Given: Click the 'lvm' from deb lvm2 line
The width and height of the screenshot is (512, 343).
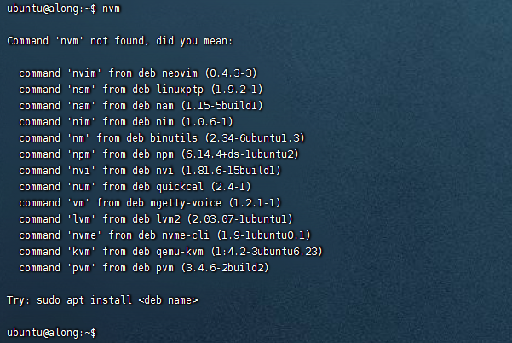Looking at the screenshot, I should coord(156,219).
